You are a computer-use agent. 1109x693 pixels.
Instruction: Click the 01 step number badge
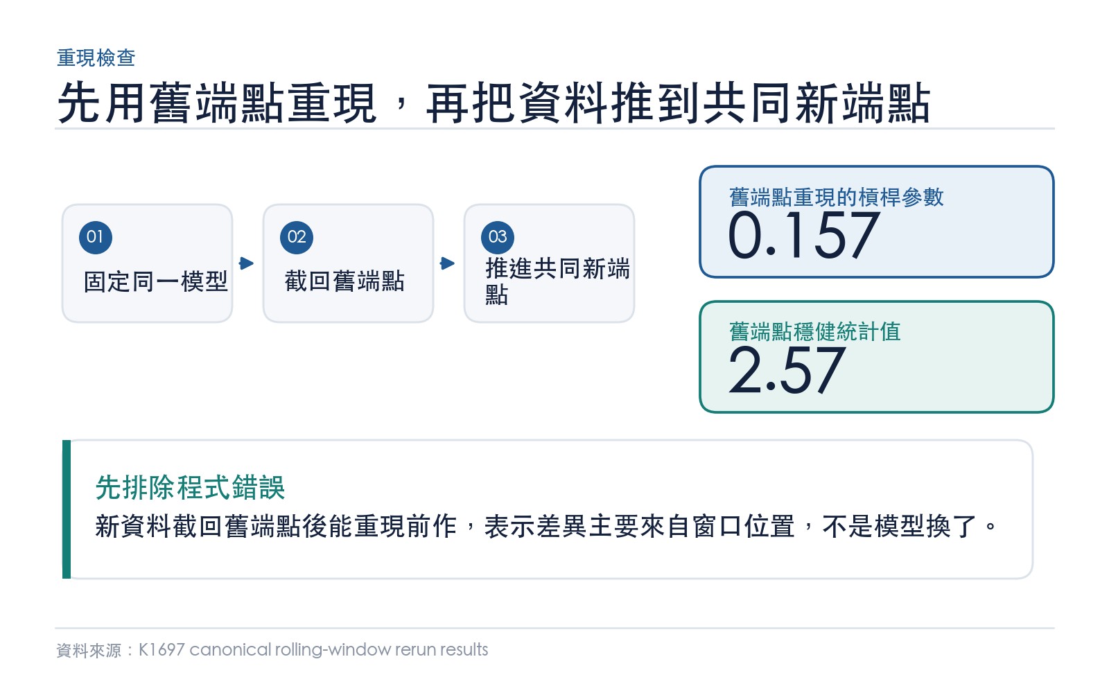(96, 237)
